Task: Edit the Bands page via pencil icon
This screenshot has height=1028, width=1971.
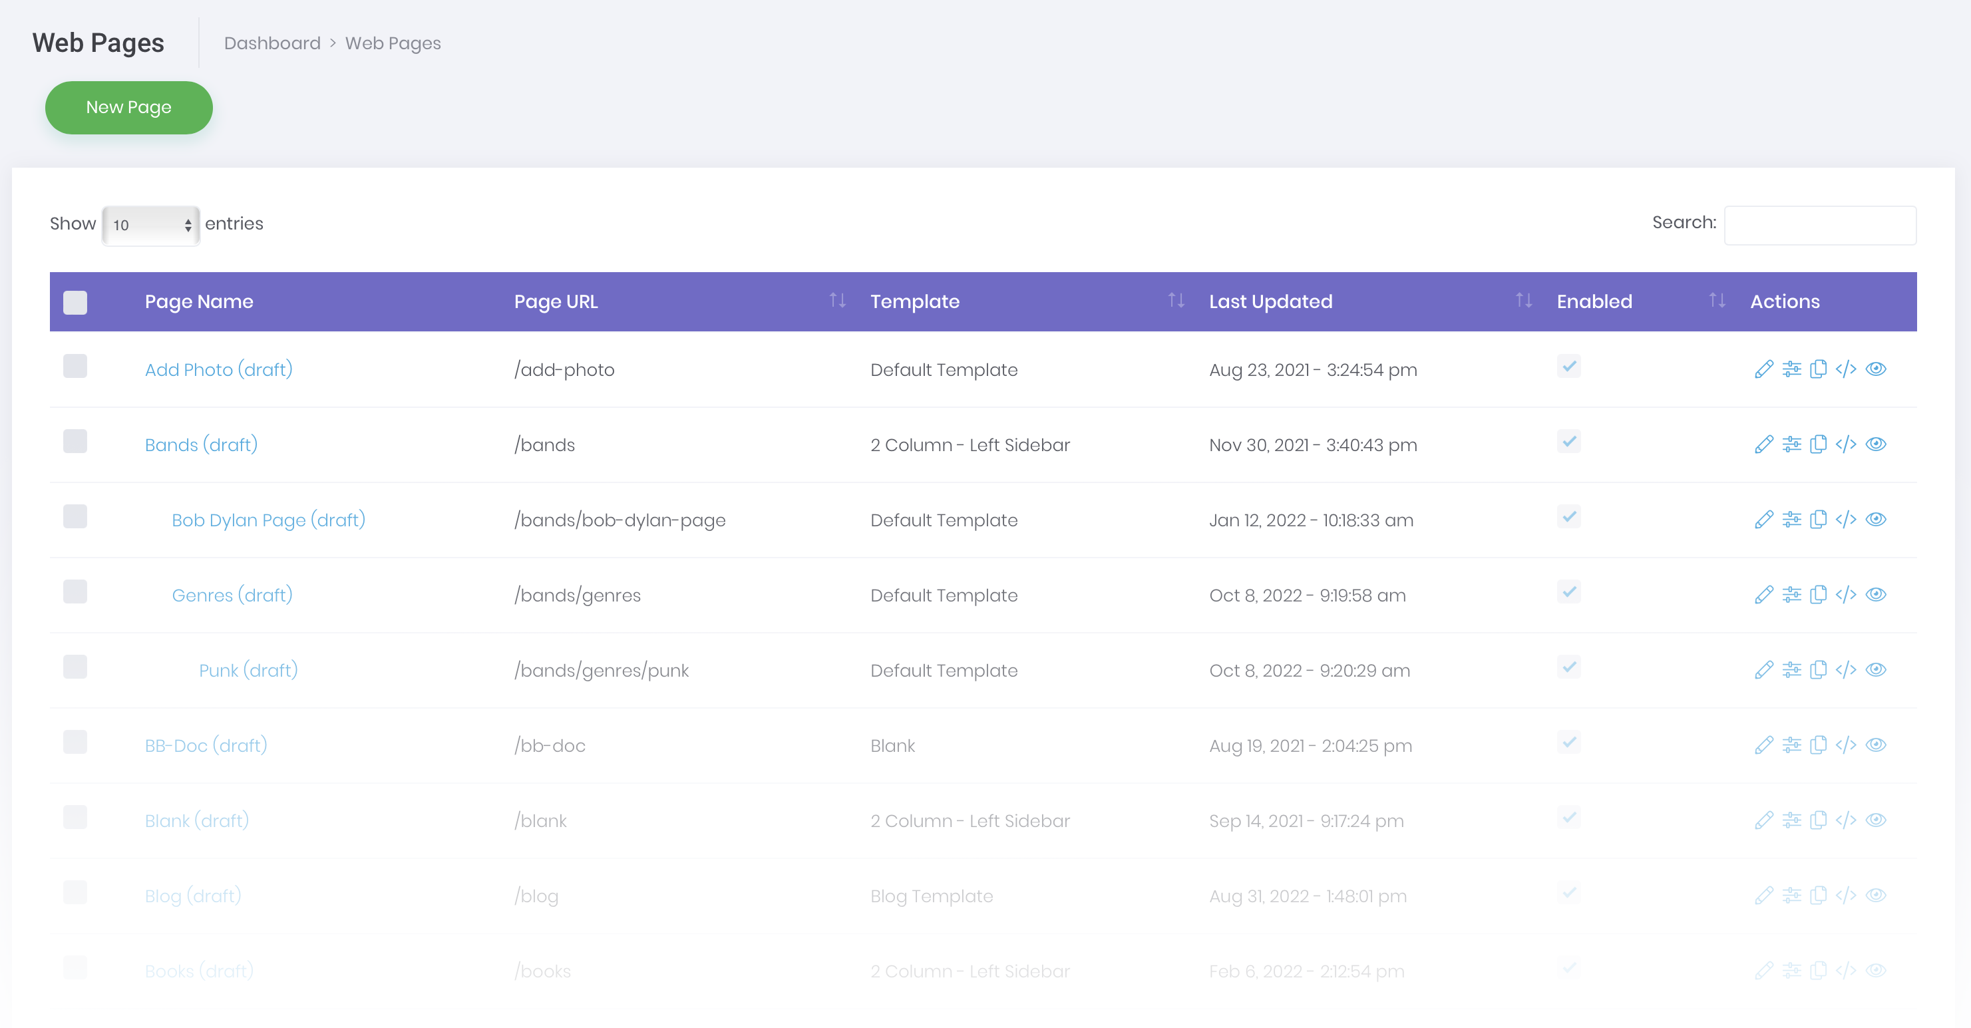Action: pos(1763,444)
